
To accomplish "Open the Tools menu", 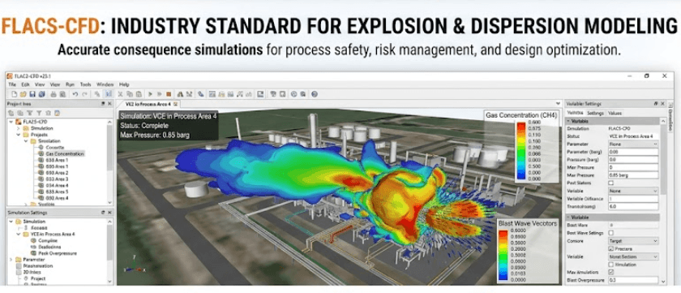I will coord(86,84).
